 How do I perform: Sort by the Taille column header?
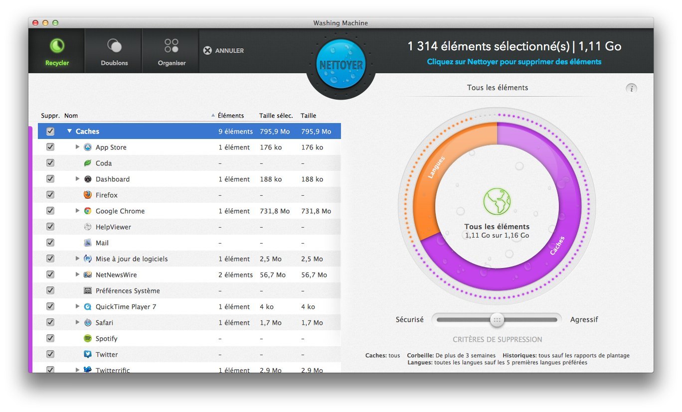(x=309, y=116)
